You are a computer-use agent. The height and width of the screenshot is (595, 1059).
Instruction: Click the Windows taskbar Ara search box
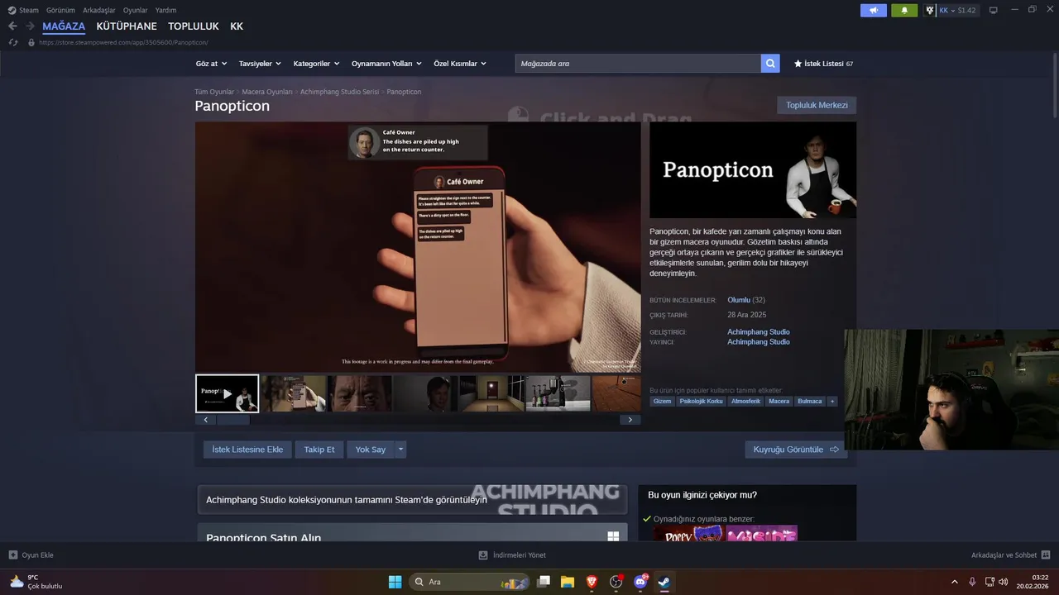point(469,582)
